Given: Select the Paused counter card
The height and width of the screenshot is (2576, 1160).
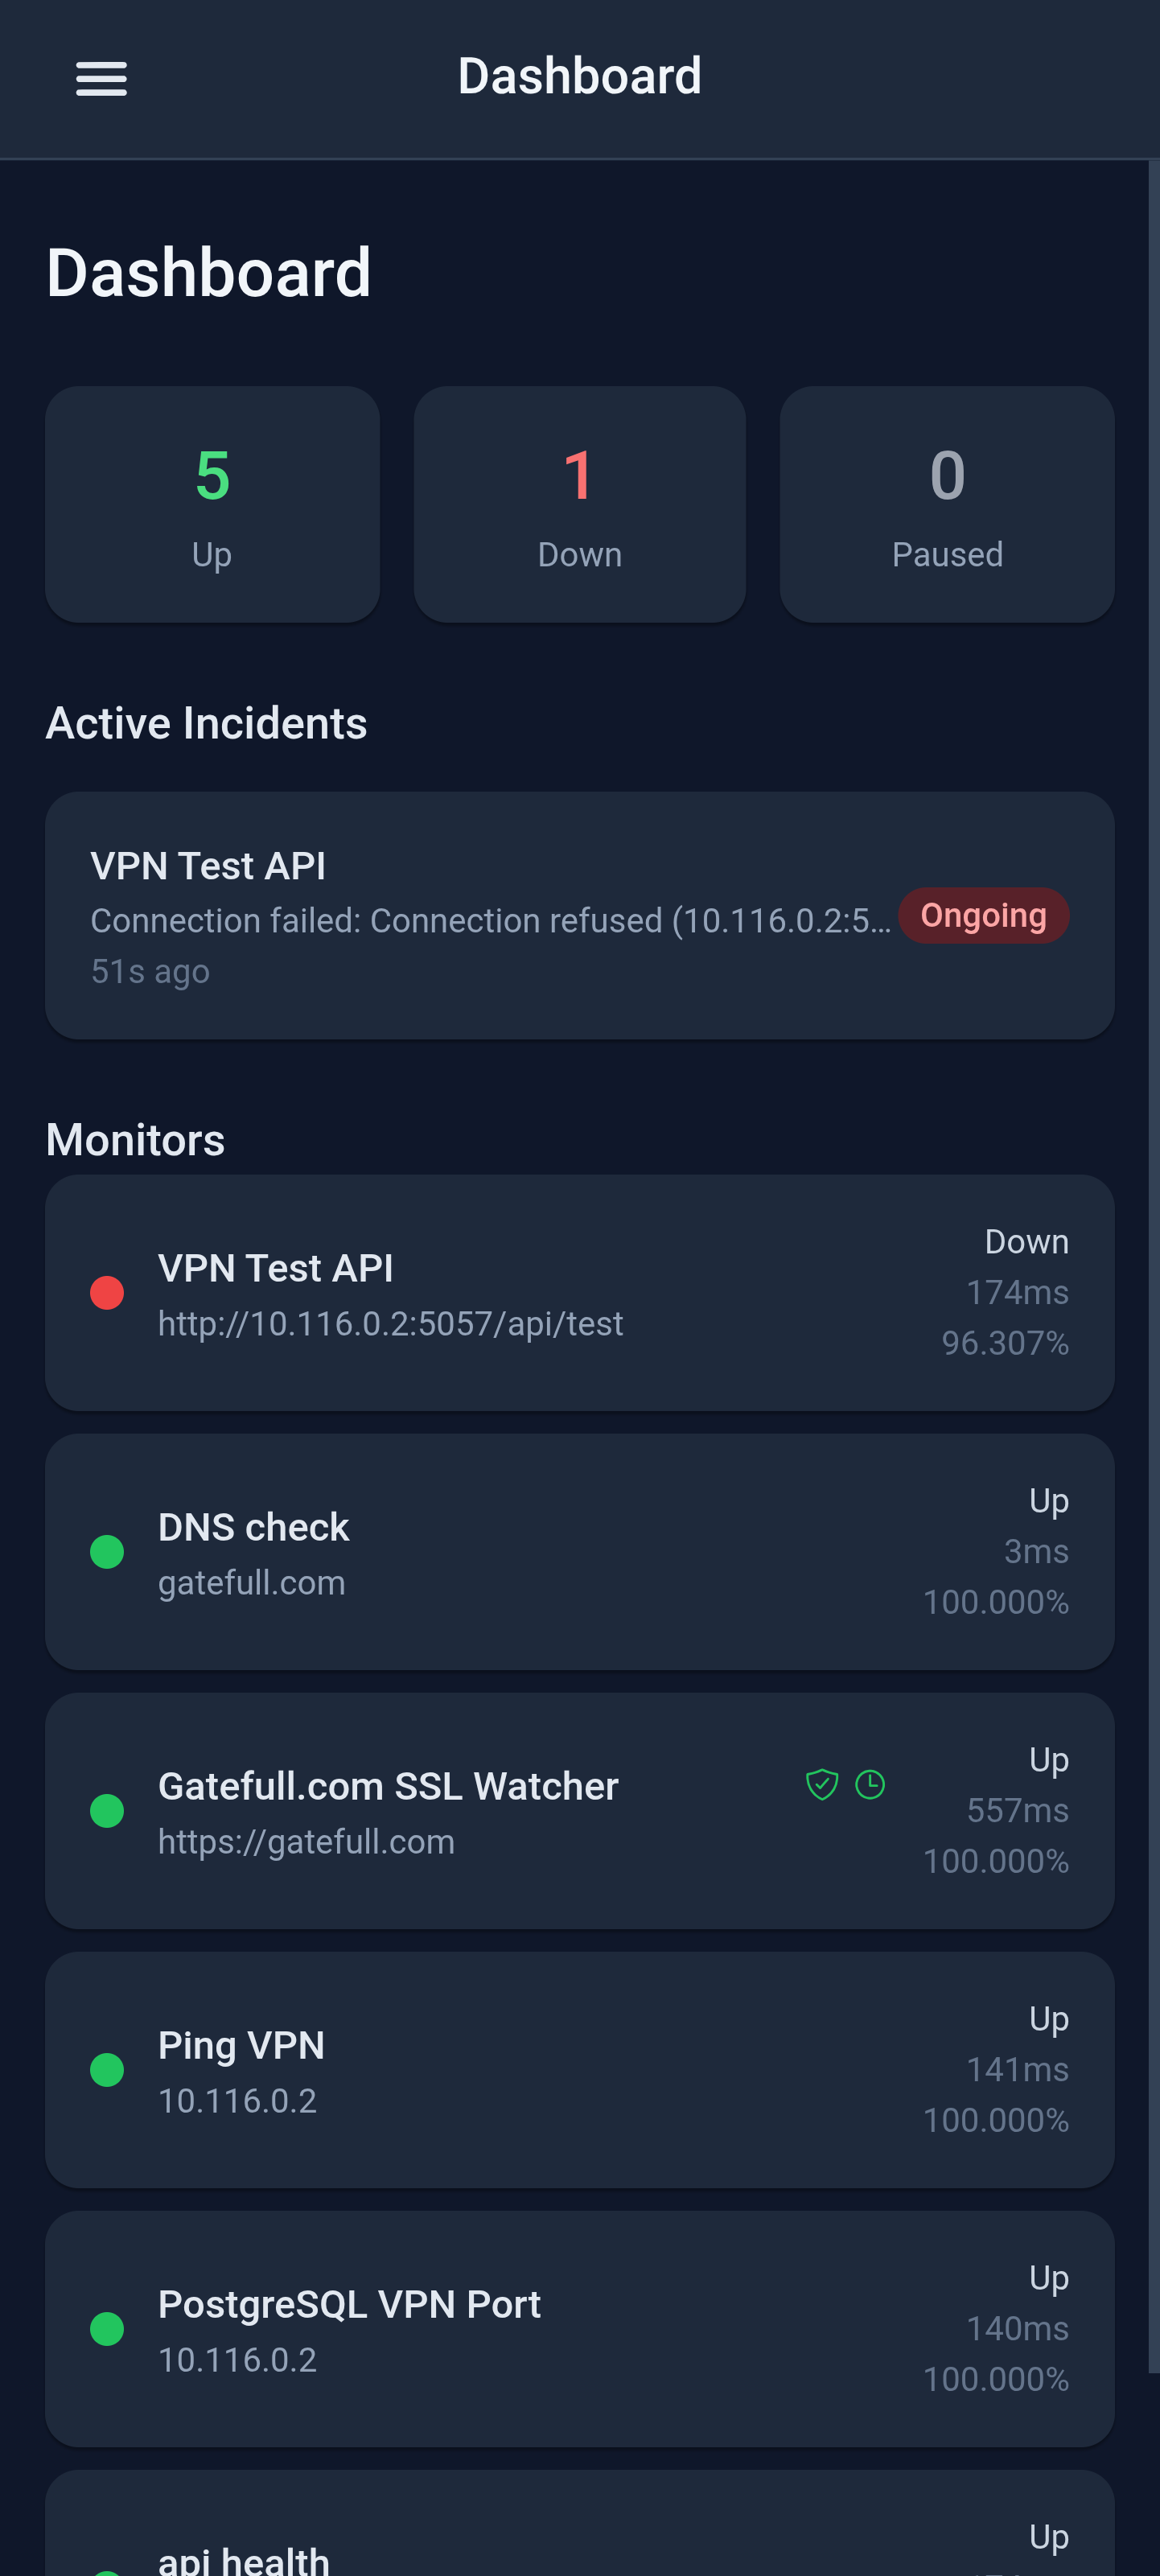Looking at the screenshot, I should click(x=947, y=503).
